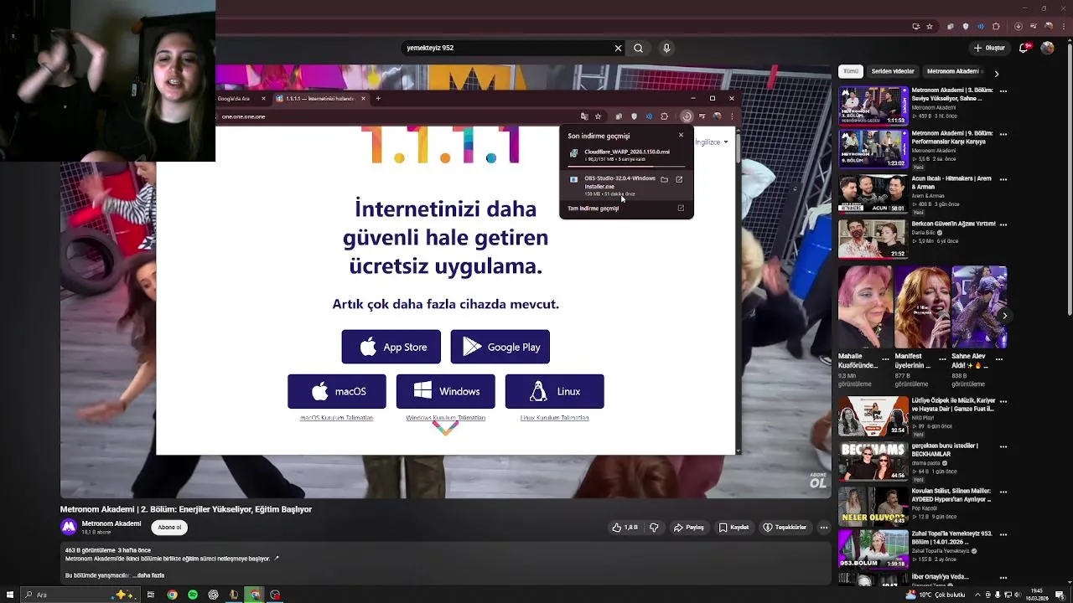Screen dimensions: 1073x603
Task: Open Spotify from the taskbar
Action: tap(193, 595)
